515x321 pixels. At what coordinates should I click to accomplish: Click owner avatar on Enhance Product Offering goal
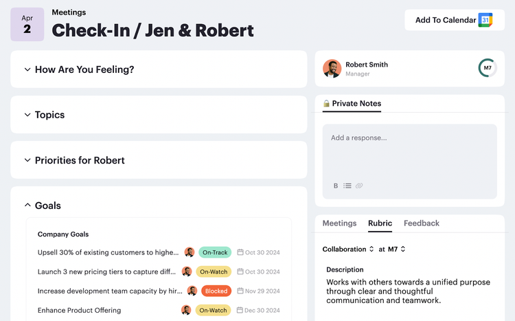click(186, 310)
